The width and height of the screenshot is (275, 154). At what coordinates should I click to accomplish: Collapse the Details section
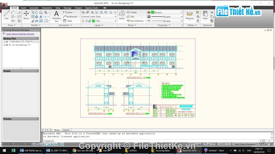click(37, 71)
